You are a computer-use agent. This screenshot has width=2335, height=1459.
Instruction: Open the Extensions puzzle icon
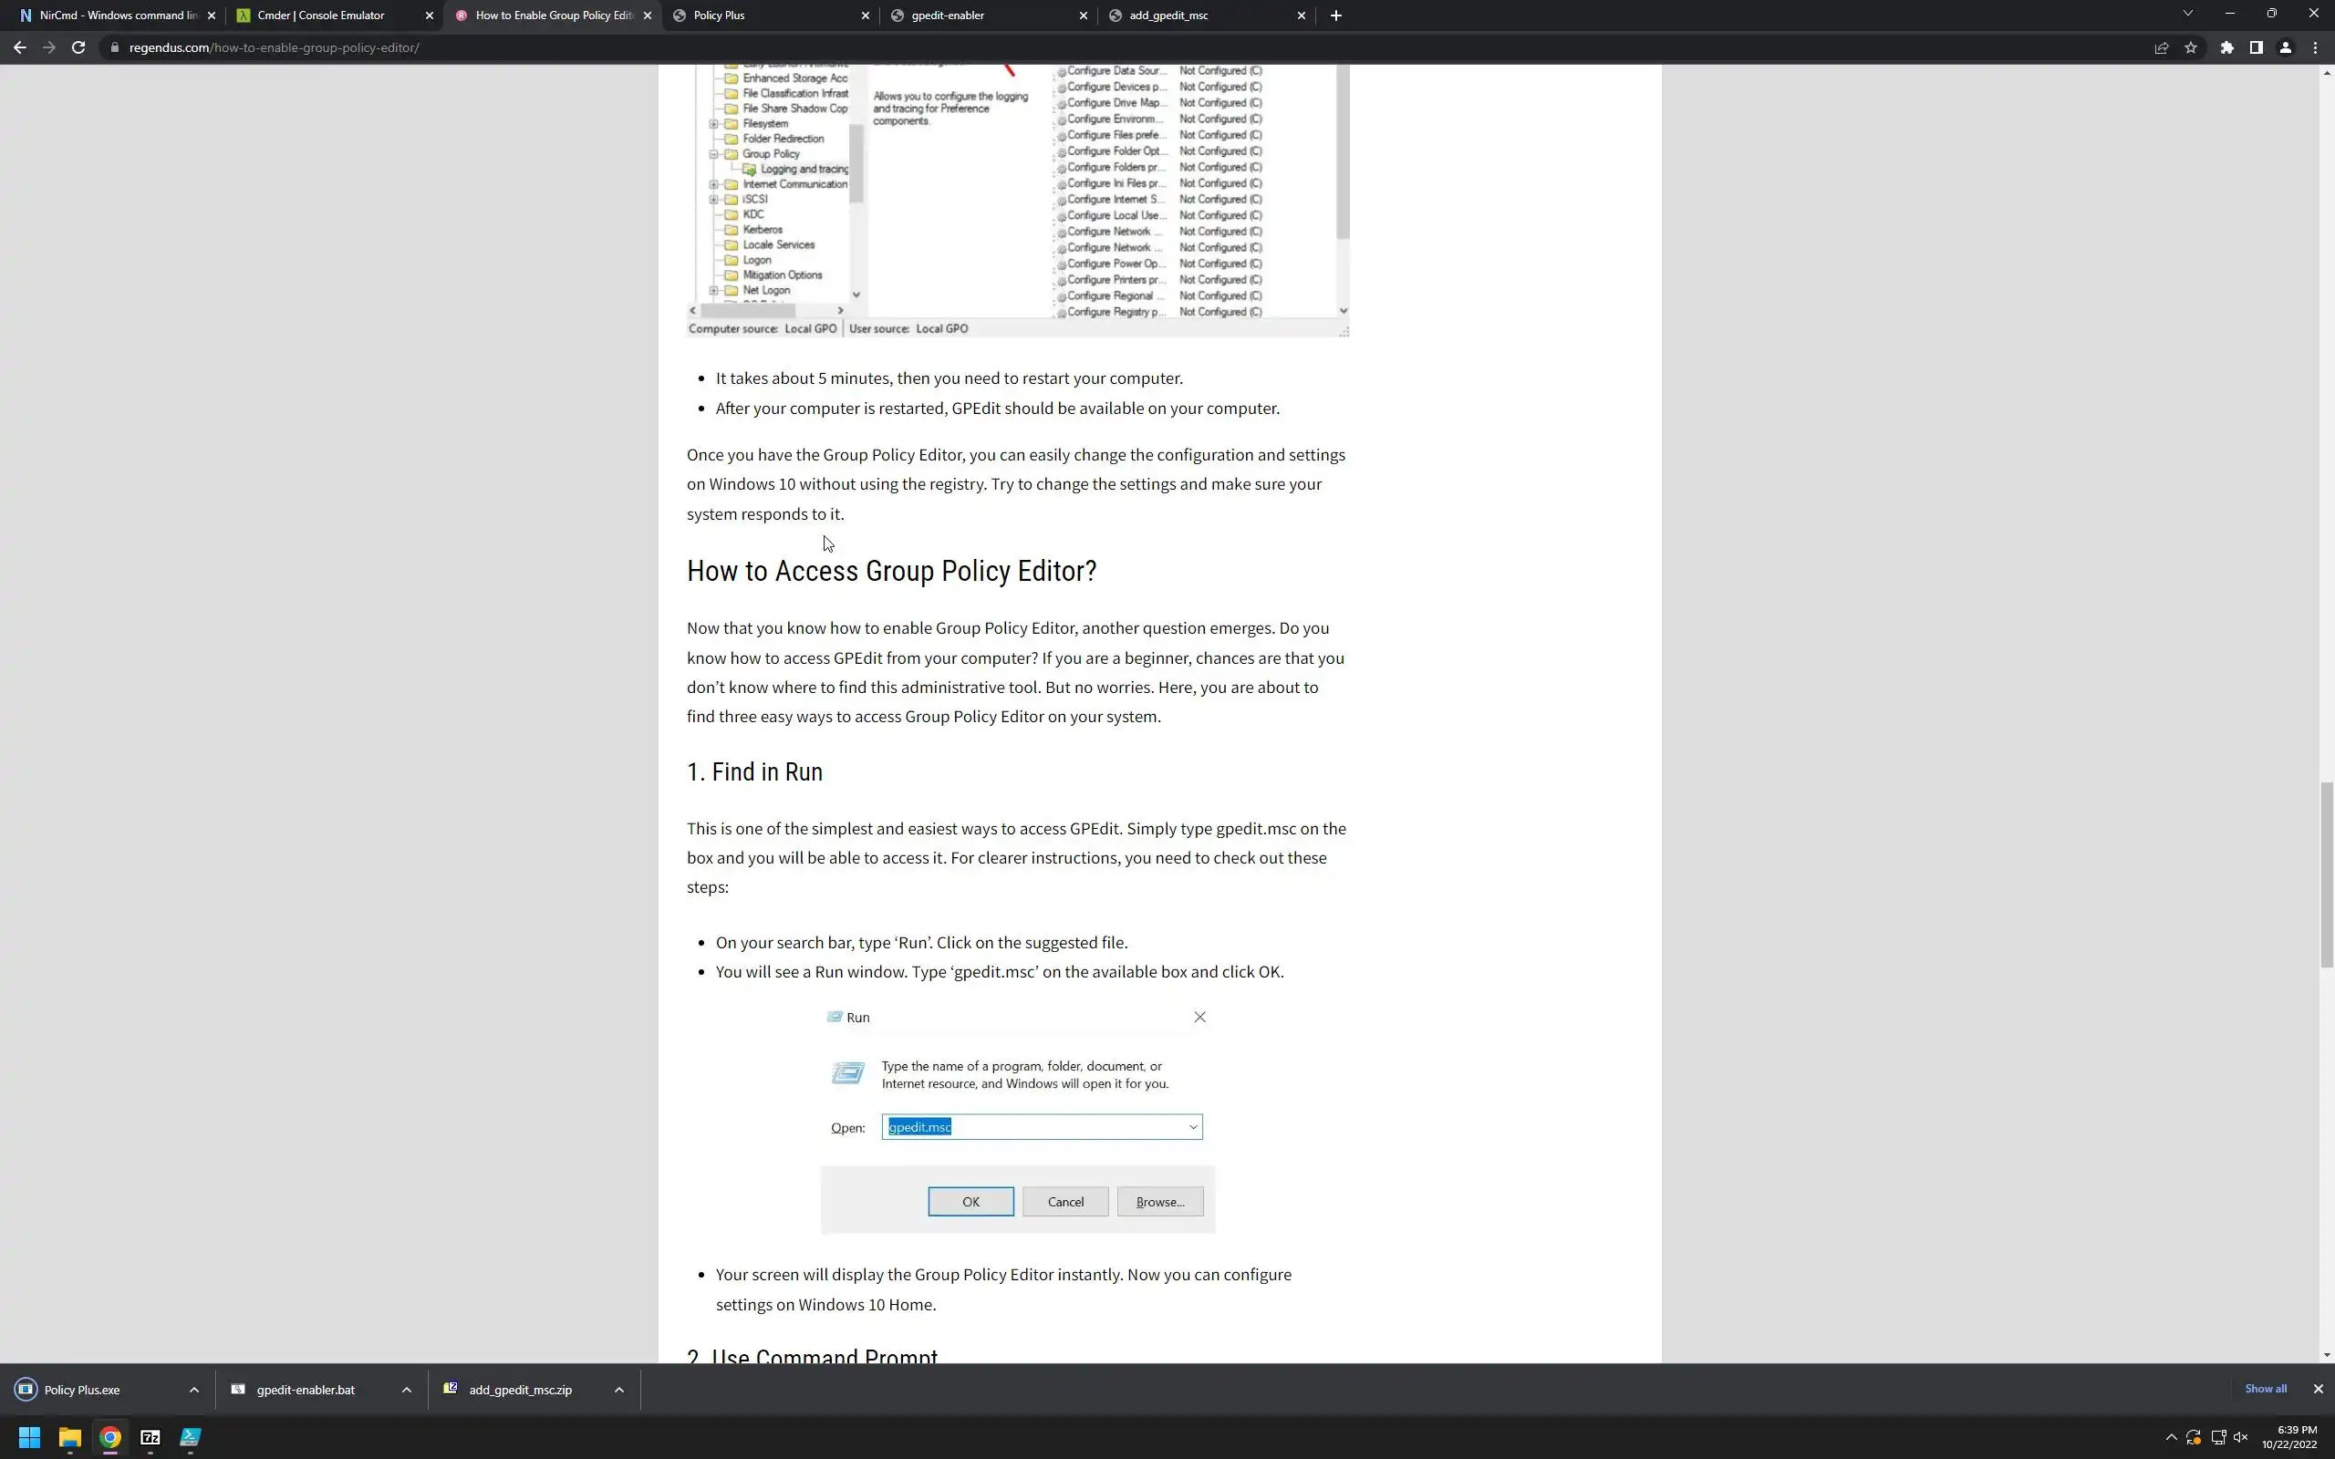click(x=2227, y=47)
